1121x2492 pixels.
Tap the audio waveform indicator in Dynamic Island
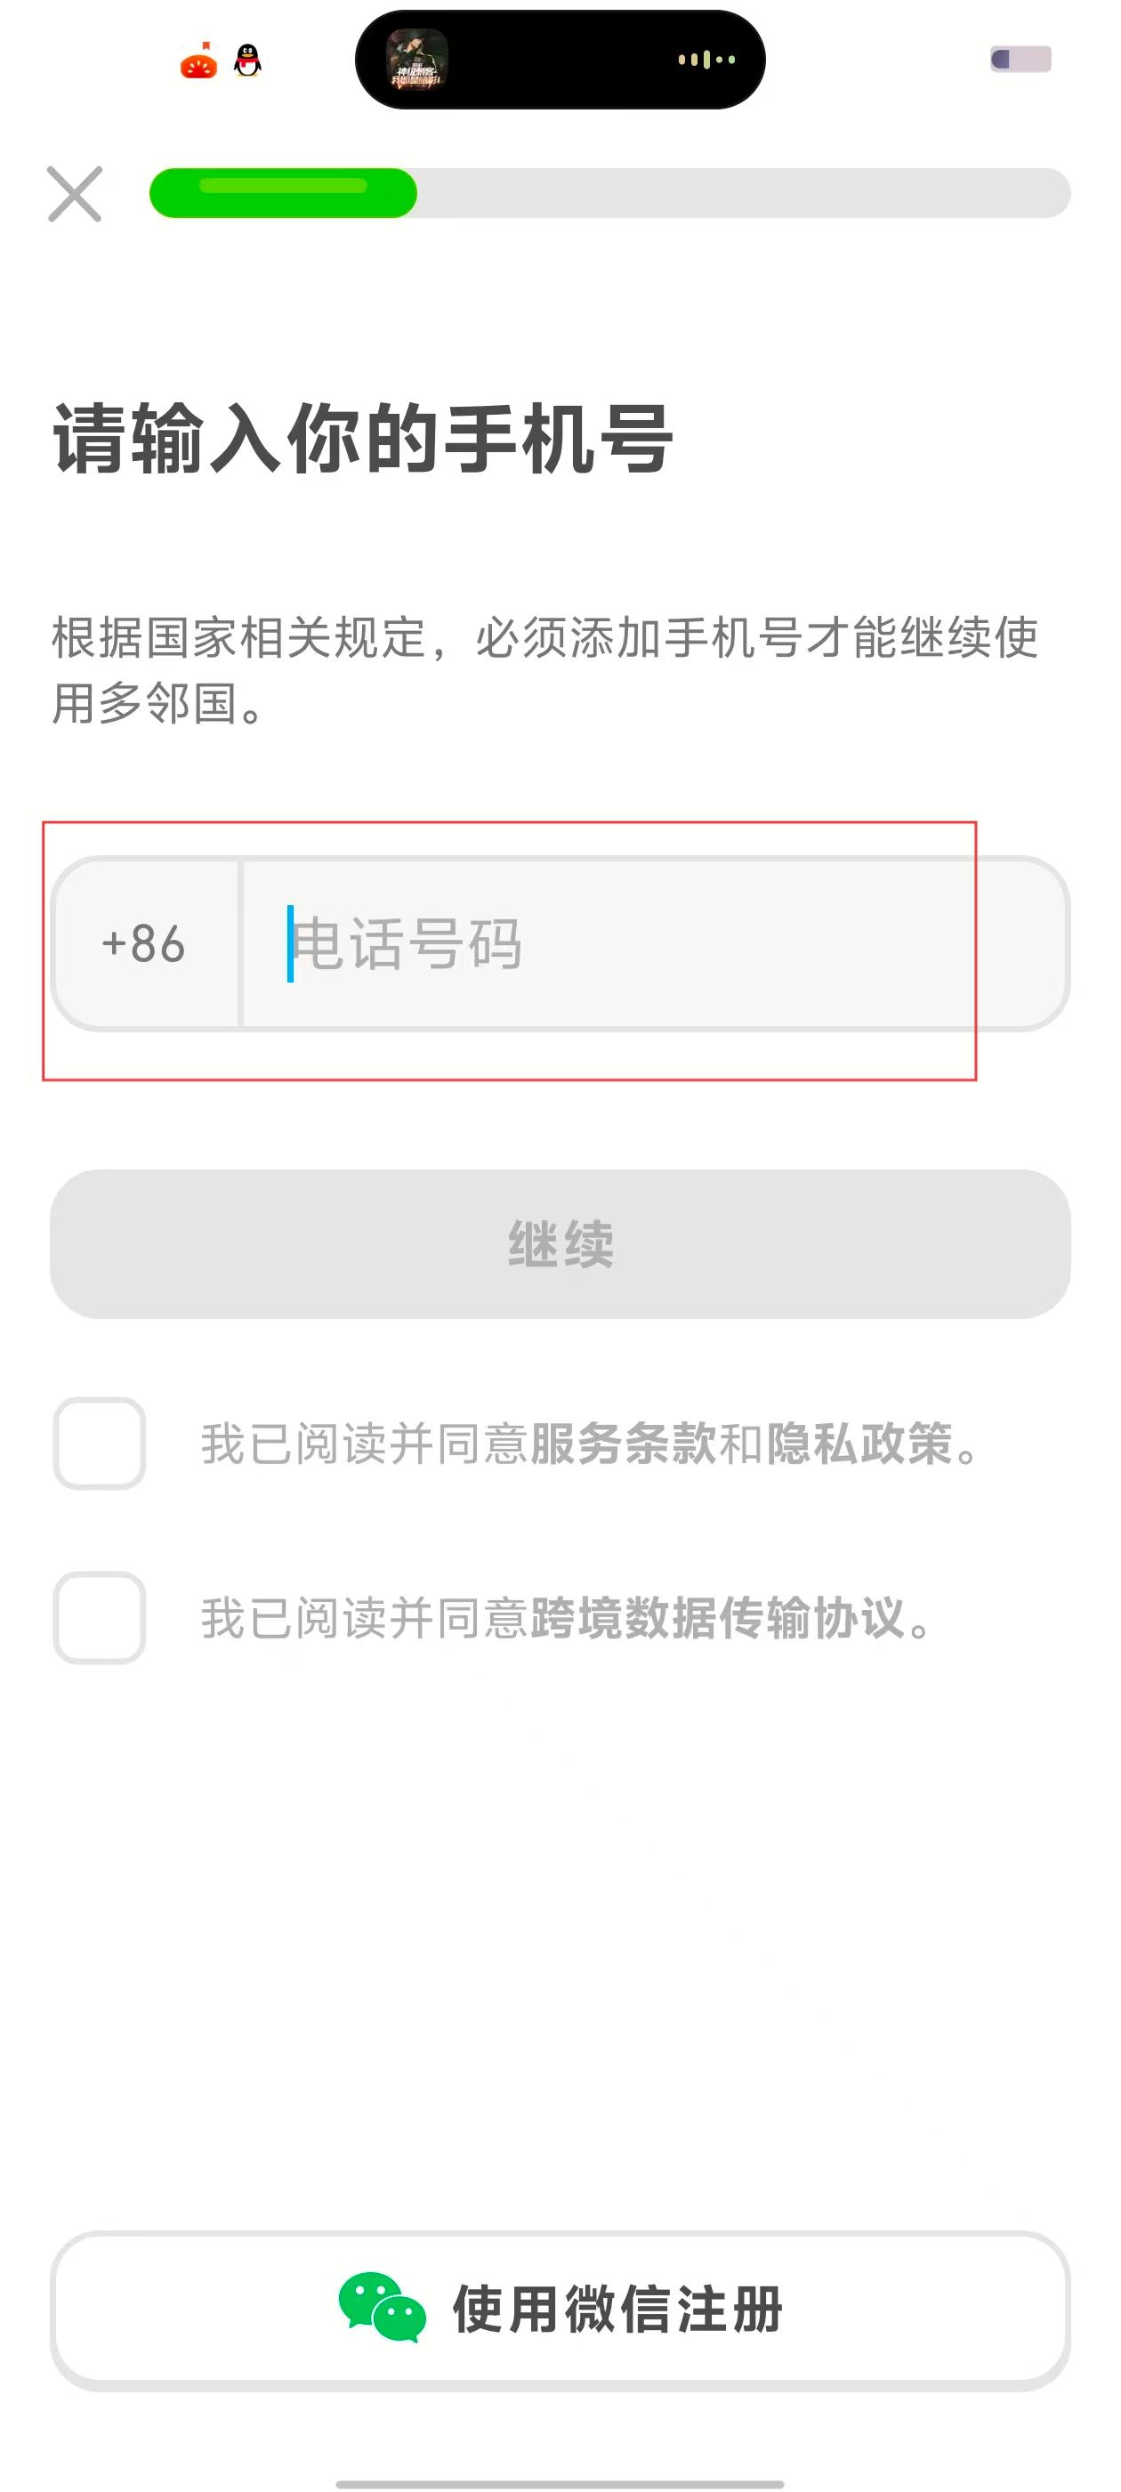[706, 60]
